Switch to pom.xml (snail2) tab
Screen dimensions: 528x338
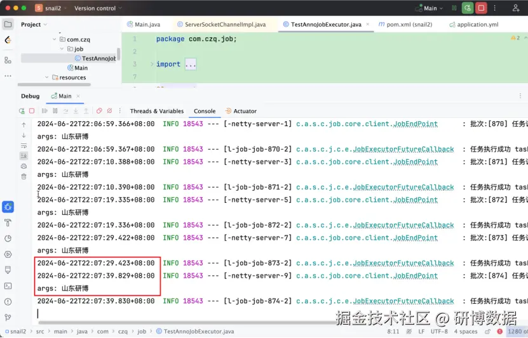tap(405, 24)
